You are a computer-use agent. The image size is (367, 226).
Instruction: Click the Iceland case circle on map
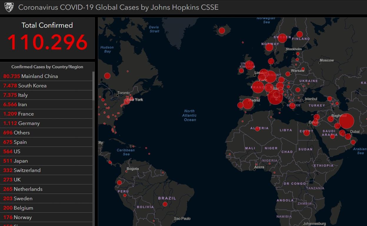pyautogui.click(x=222, y=31)
